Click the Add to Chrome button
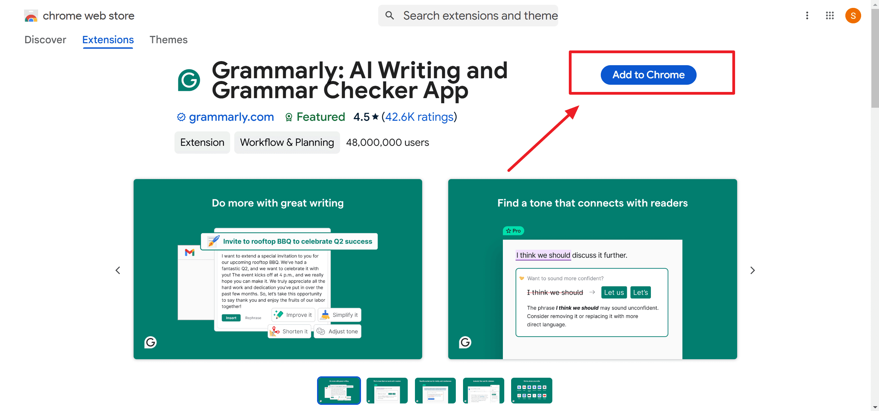This screenshot has width=879, height=411. point(648,75)
